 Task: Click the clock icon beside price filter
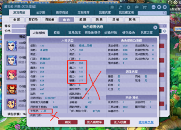tap(165, 31)
